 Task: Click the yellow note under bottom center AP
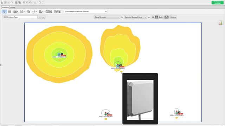(x=106, y=119)
